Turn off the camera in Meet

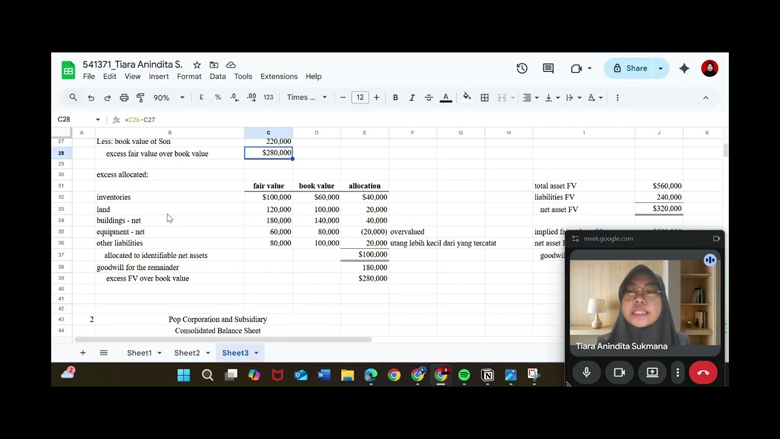620,373
